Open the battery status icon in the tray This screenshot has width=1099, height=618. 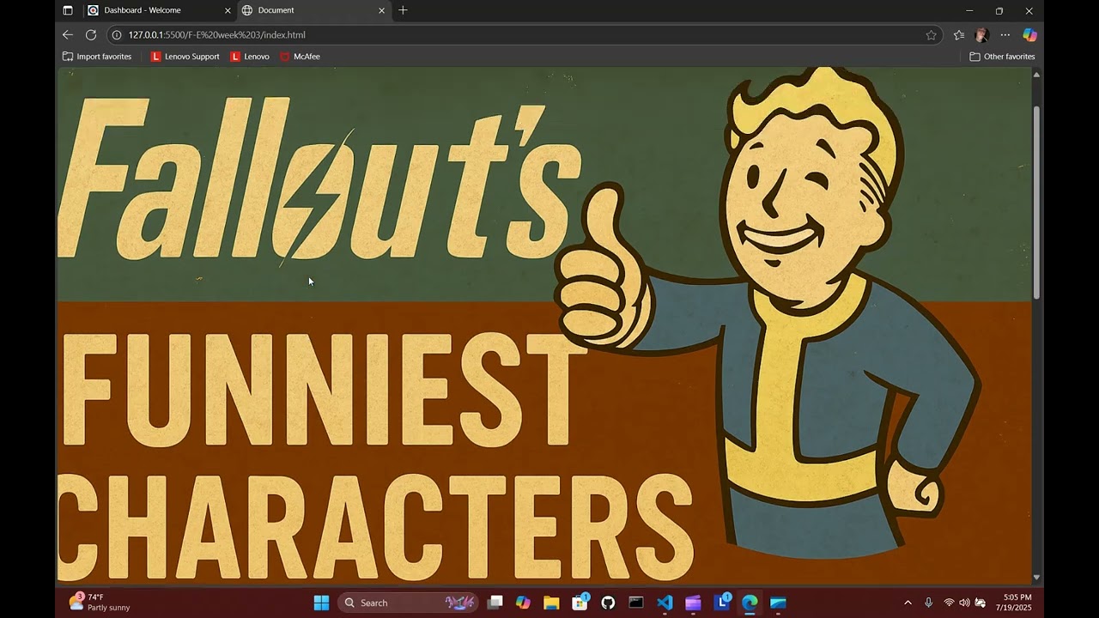[980, 603]
